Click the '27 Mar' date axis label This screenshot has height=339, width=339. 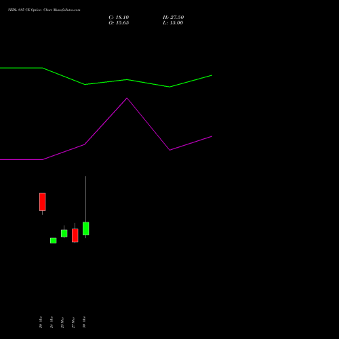73,322
